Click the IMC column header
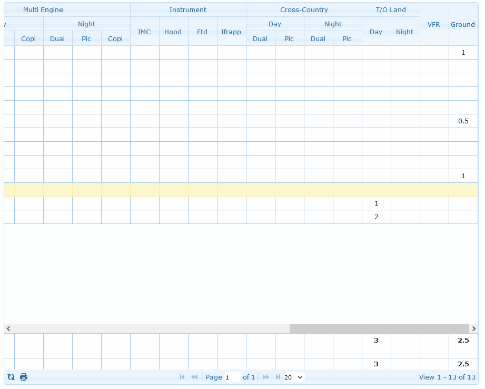Screen dimensions: 485x389 (144, 32)
